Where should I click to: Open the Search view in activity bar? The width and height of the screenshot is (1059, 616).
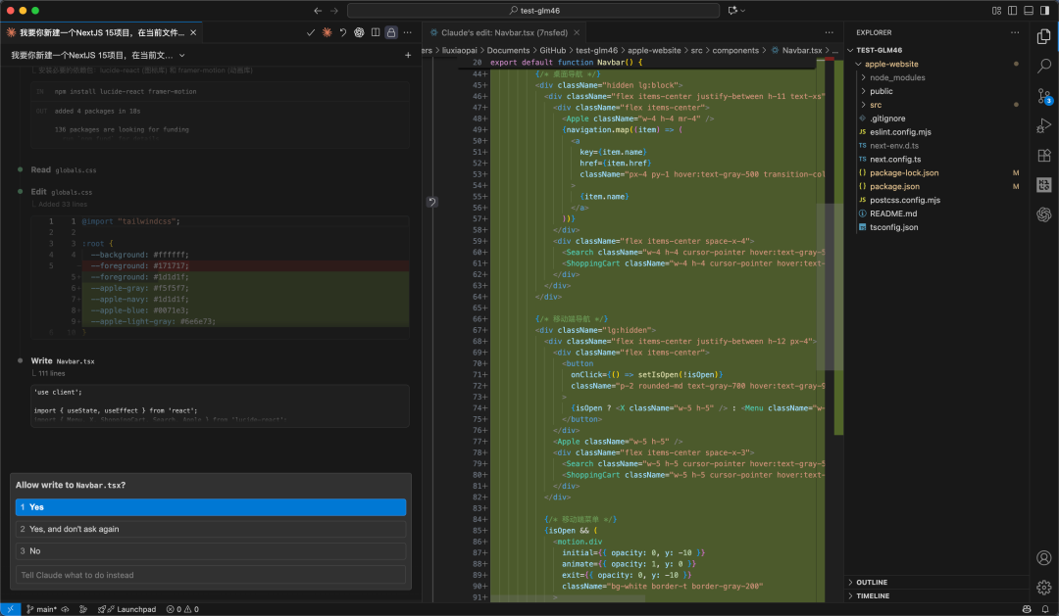coord(1043,66)
